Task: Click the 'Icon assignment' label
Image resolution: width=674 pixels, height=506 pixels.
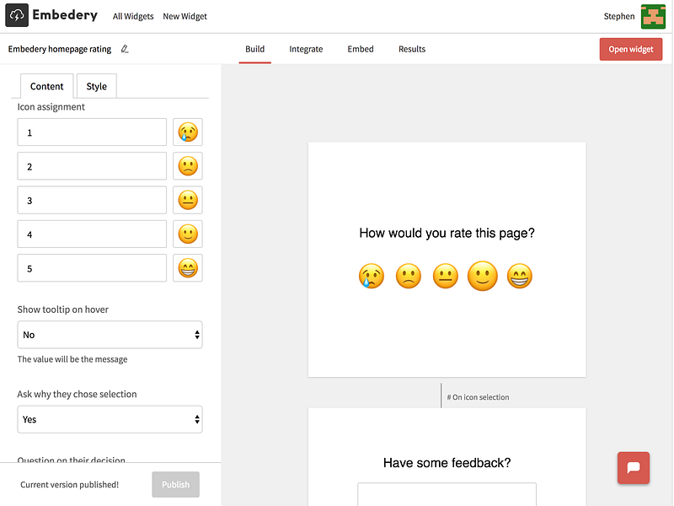Action: pyautogui.click(x=51, y=107)
